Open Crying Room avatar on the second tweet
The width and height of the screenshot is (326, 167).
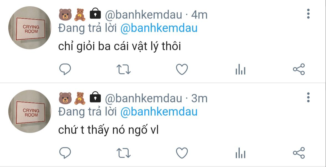click(x=30, y=112)
